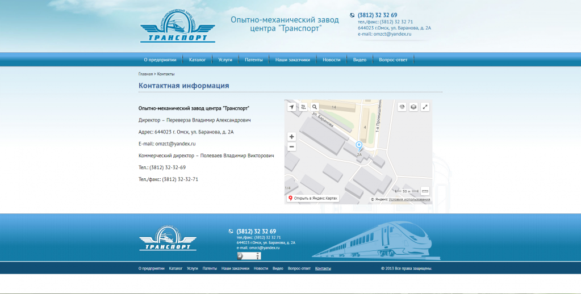Select Вопрос-ответ in the top navigation
Viewport: 581px width, 294px height.
394,60
